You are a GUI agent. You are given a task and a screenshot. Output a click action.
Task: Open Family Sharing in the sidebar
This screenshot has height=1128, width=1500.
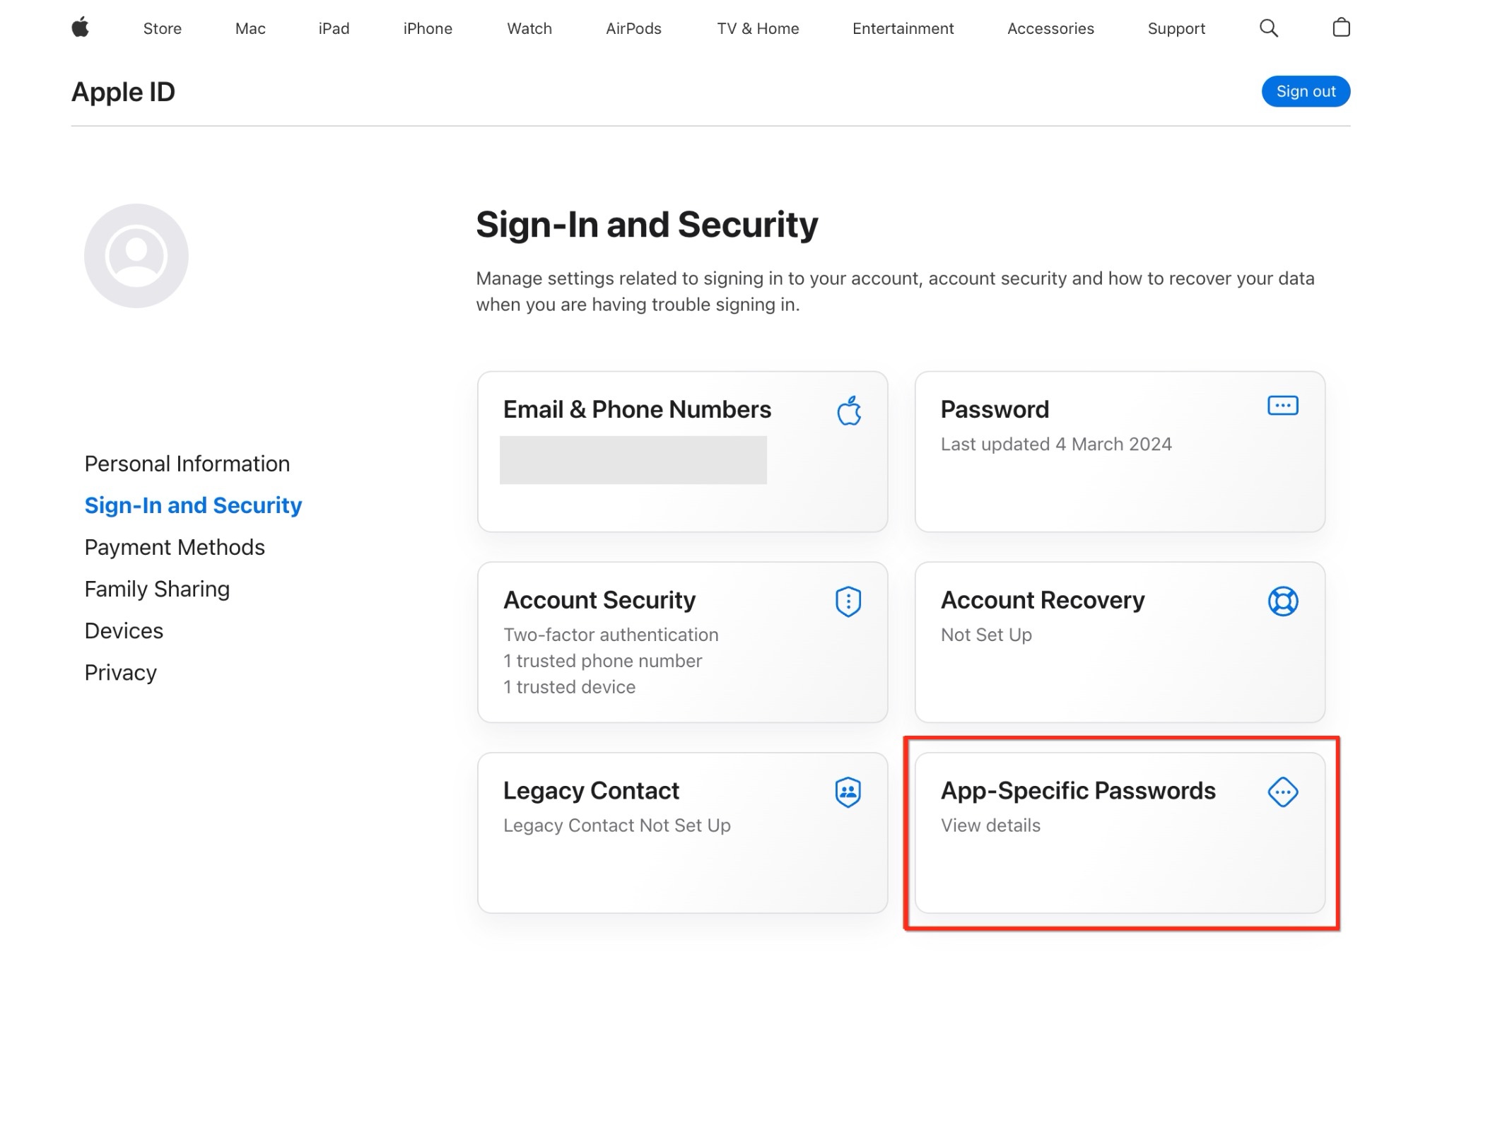point(157,589)
